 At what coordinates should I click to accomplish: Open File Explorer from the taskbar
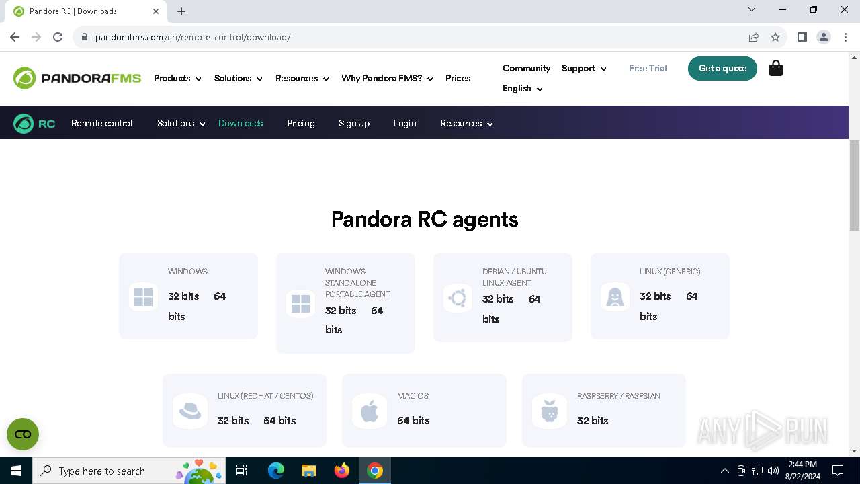tap(309, 471)
